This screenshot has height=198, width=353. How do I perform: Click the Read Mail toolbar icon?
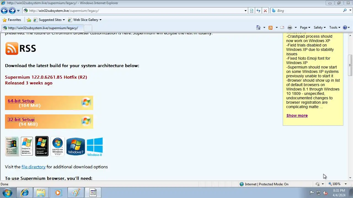[x=282, y=28]
